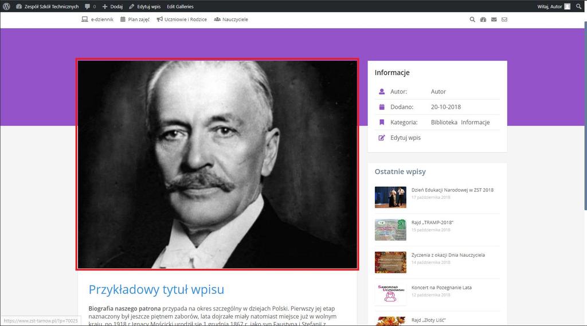Open post Rajd „TRAMP-2018”

432,223
